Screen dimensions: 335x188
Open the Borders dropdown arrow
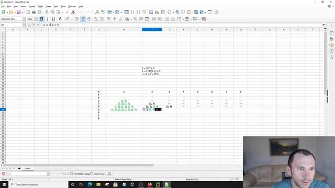coord(183,19)
